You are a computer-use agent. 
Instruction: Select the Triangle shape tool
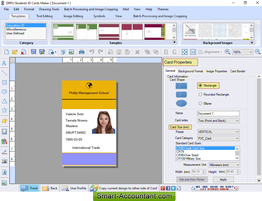(4, 101)
